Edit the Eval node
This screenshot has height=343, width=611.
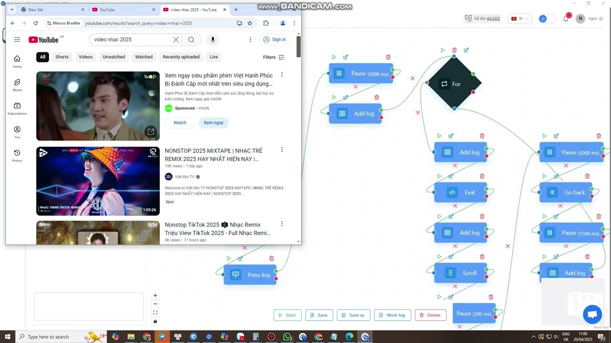point(451,176)
